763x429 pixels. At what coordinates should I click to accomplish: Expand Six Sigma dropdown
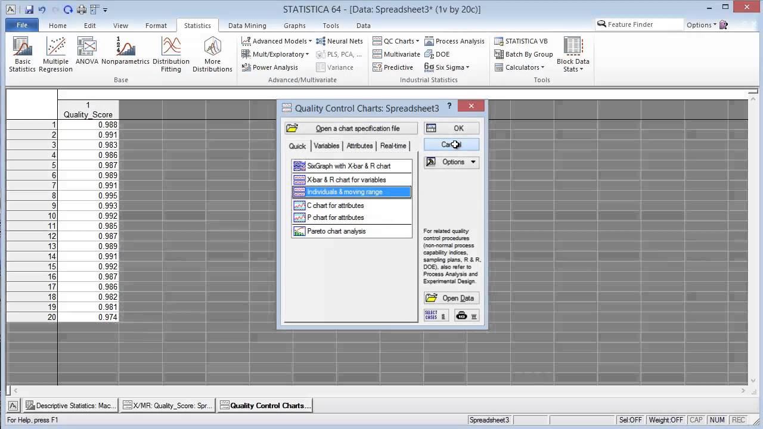[x=446, y=67]
